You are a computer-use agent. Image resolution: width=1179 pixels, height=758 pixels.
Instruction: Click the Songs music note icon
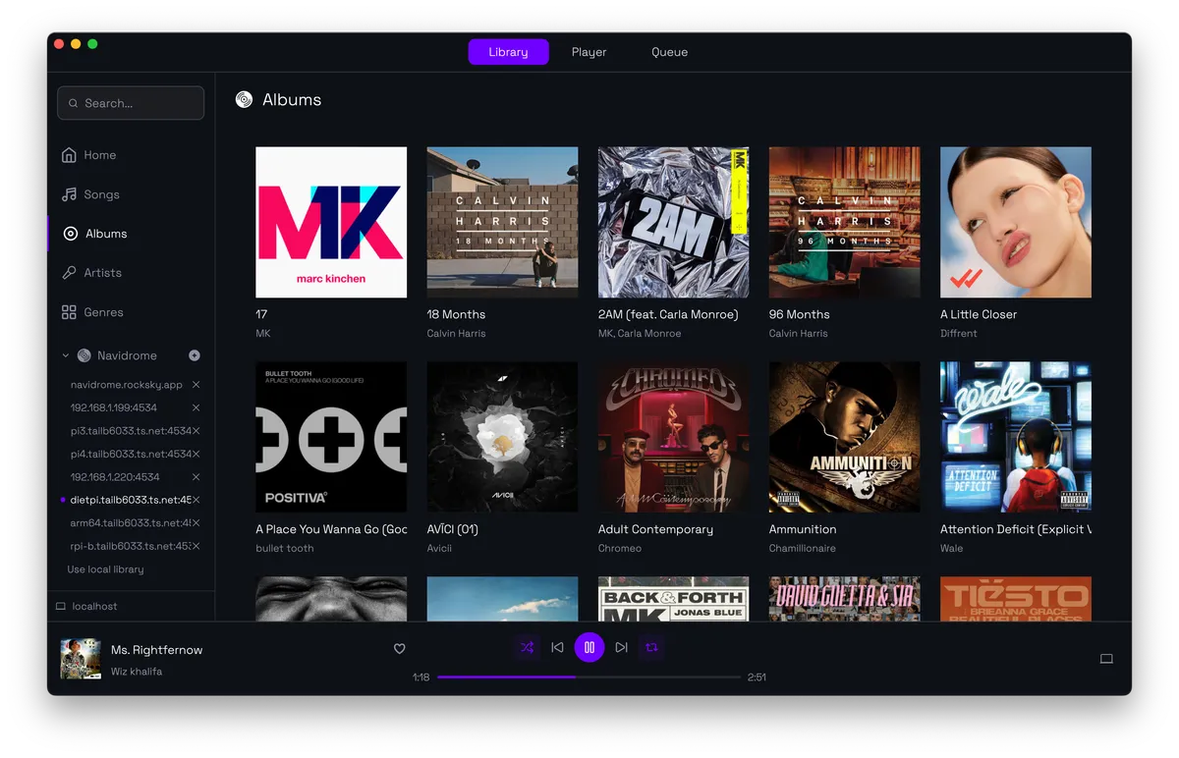[x=69, y=194]
